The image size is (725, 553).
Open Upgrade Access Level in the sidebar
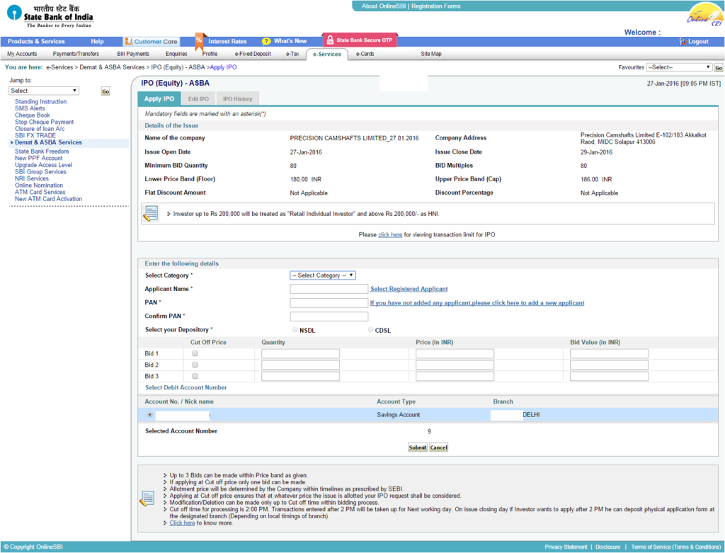point(43,165)
